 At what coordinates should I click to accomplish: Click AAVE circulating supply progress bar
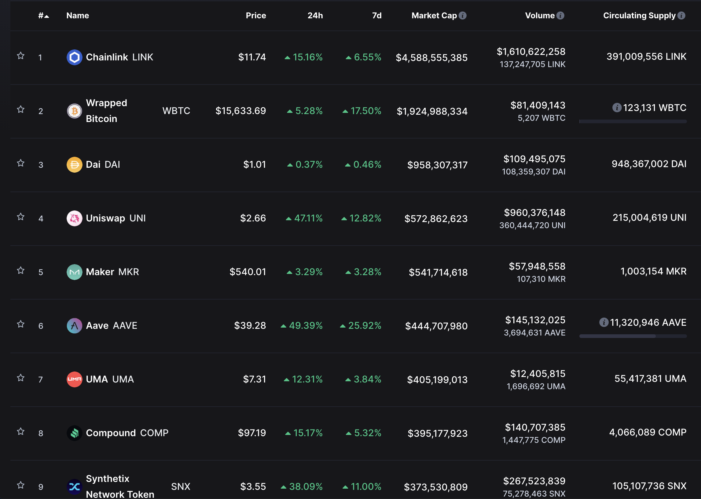(633, 336)
